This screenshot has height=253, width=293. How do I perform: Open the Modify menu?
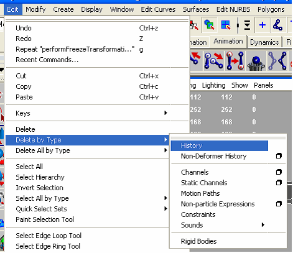tap(35, 9)
